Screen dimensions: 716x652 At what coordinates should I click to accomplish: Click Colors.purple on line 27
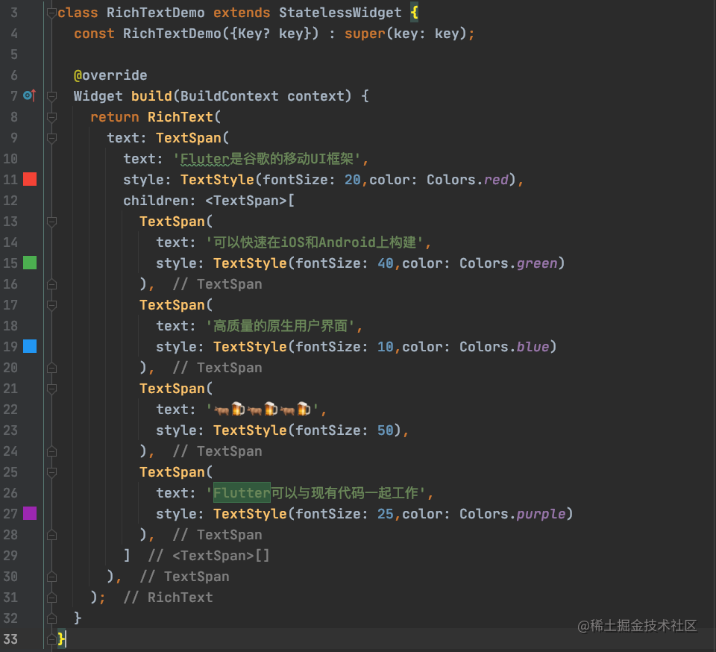pos(513,514)
